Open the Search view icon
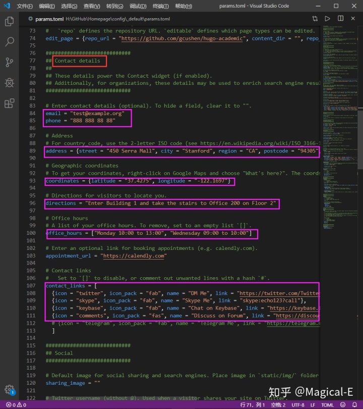Image resolution: width=363 pixels, height=409 pixels. (10, 42)
